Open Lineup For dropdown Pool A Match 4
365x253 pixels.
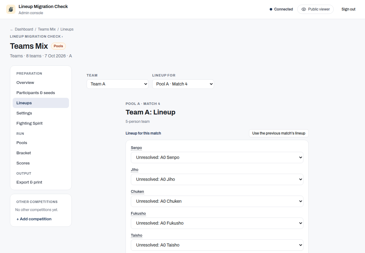tap(183, 84)
